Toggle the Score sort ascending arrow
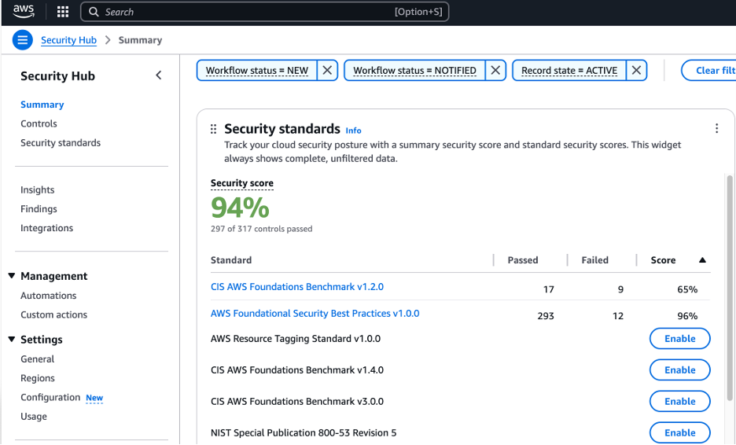Viewport: 736px width, 445px height. pos(702,260)
